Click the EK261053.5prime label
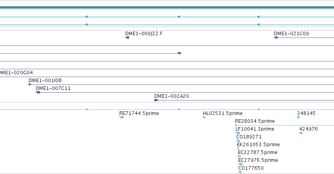 (x=258, y=145)
